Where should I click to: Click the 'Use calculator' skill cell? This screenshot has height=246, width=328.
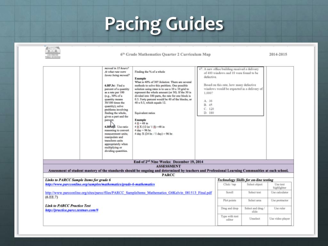[x=280, y=194]
